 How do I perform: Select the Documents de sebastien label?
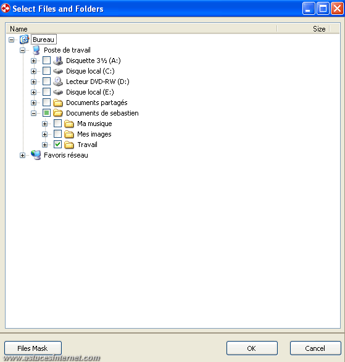(x=102, y=113)
